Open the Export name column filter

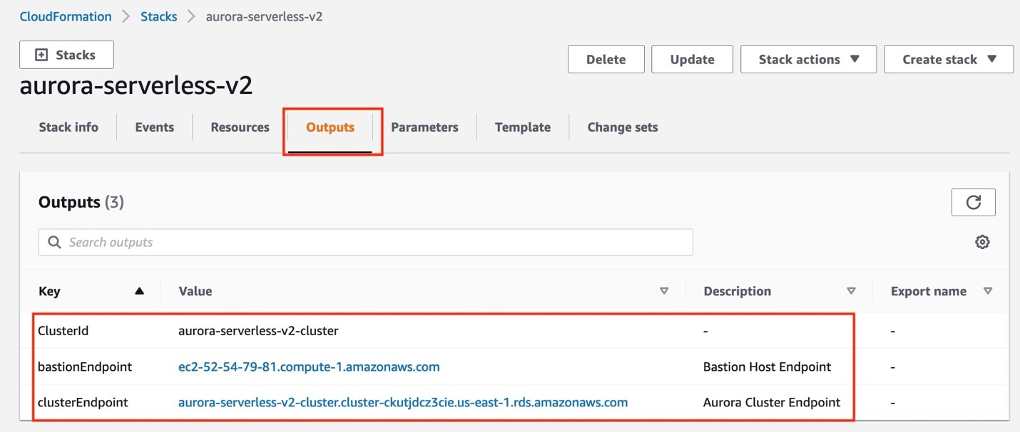click(989, 291)
